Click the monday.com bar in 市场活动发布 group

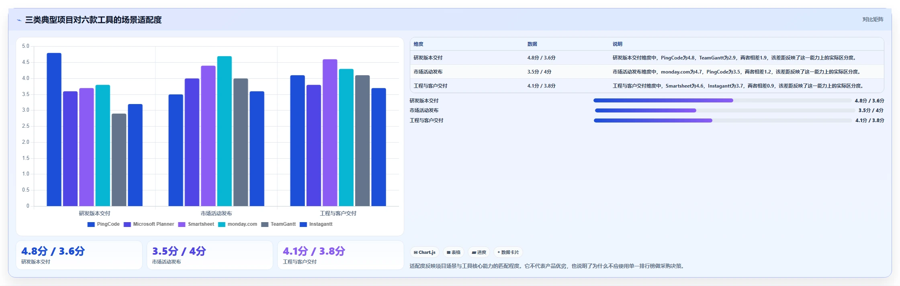point(225,131)
